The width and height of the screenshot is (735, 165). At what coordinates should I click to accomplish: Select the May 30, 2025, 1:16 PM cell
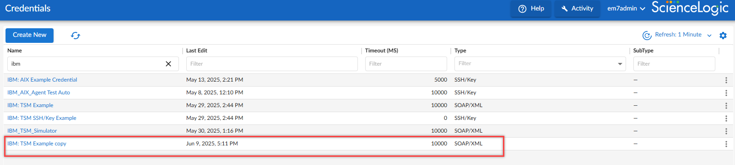(x=215, y=131)
